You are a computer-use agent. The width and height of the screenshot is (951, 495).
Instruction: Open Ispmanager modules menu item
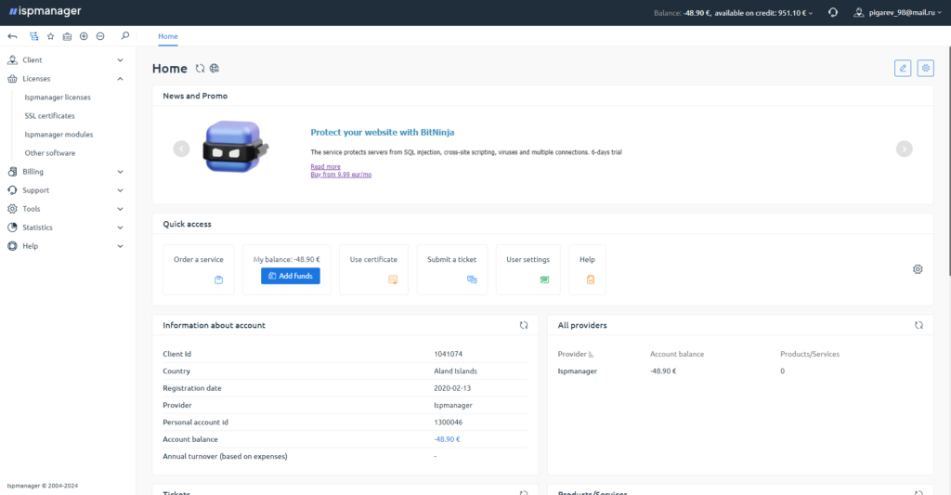(x=59, y=135)
